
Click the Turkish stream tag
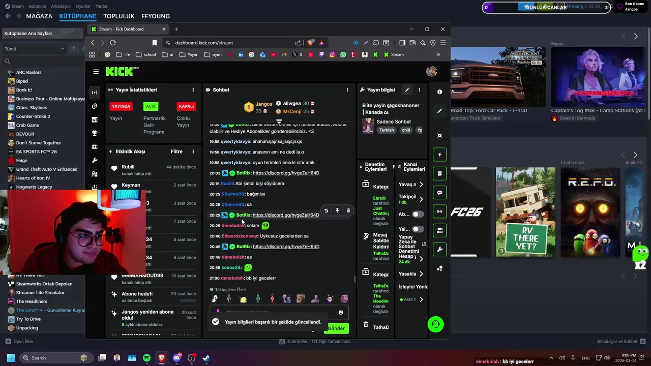[387, 130]
